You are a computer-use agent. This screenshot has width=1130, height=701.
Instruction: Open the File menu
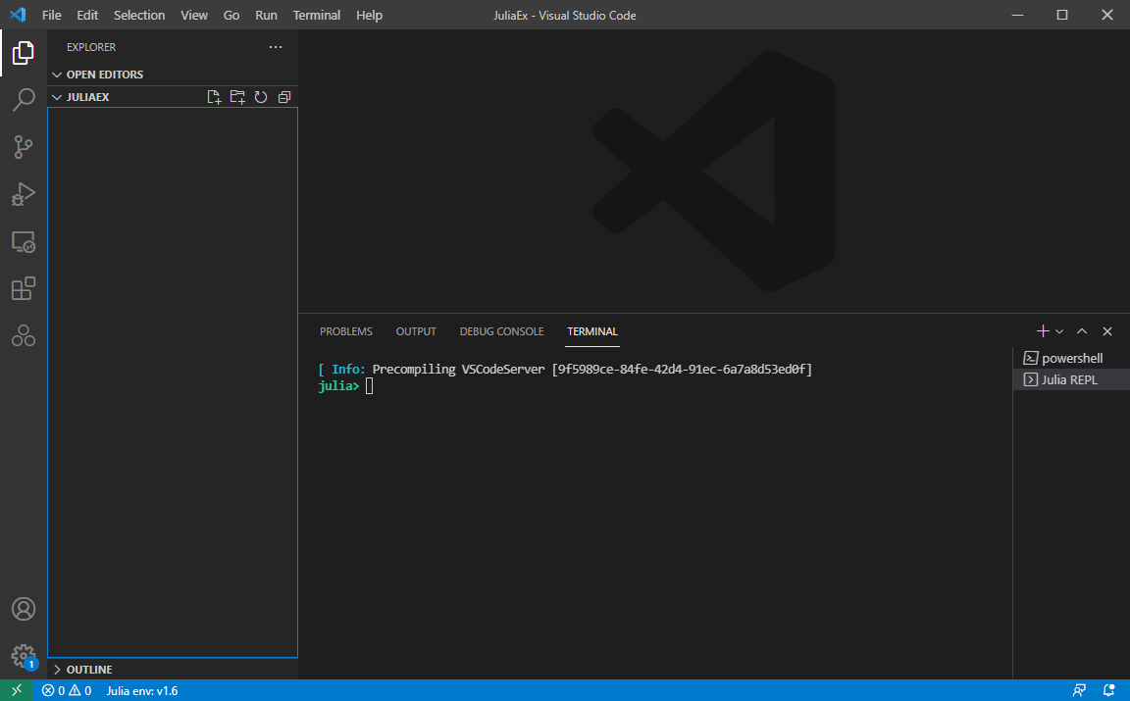[51, 15]
